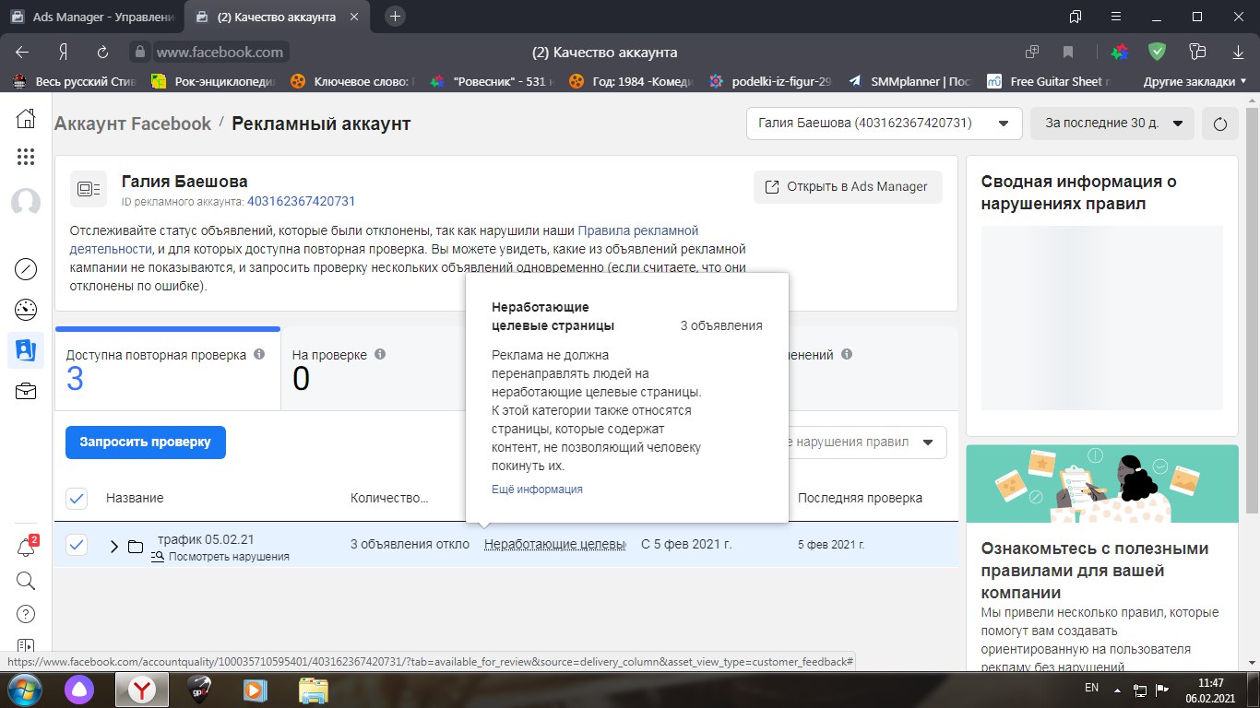Click info icon beside На проверке

[380, 354]
